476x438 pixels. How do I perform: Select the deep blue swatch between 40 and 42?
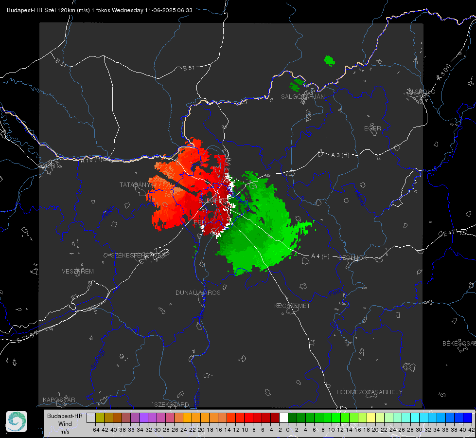click(x=468, y=418)
